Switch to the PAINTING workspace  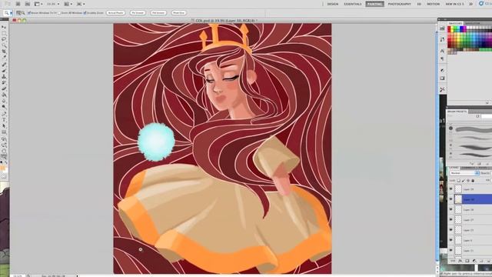(374, 4)
